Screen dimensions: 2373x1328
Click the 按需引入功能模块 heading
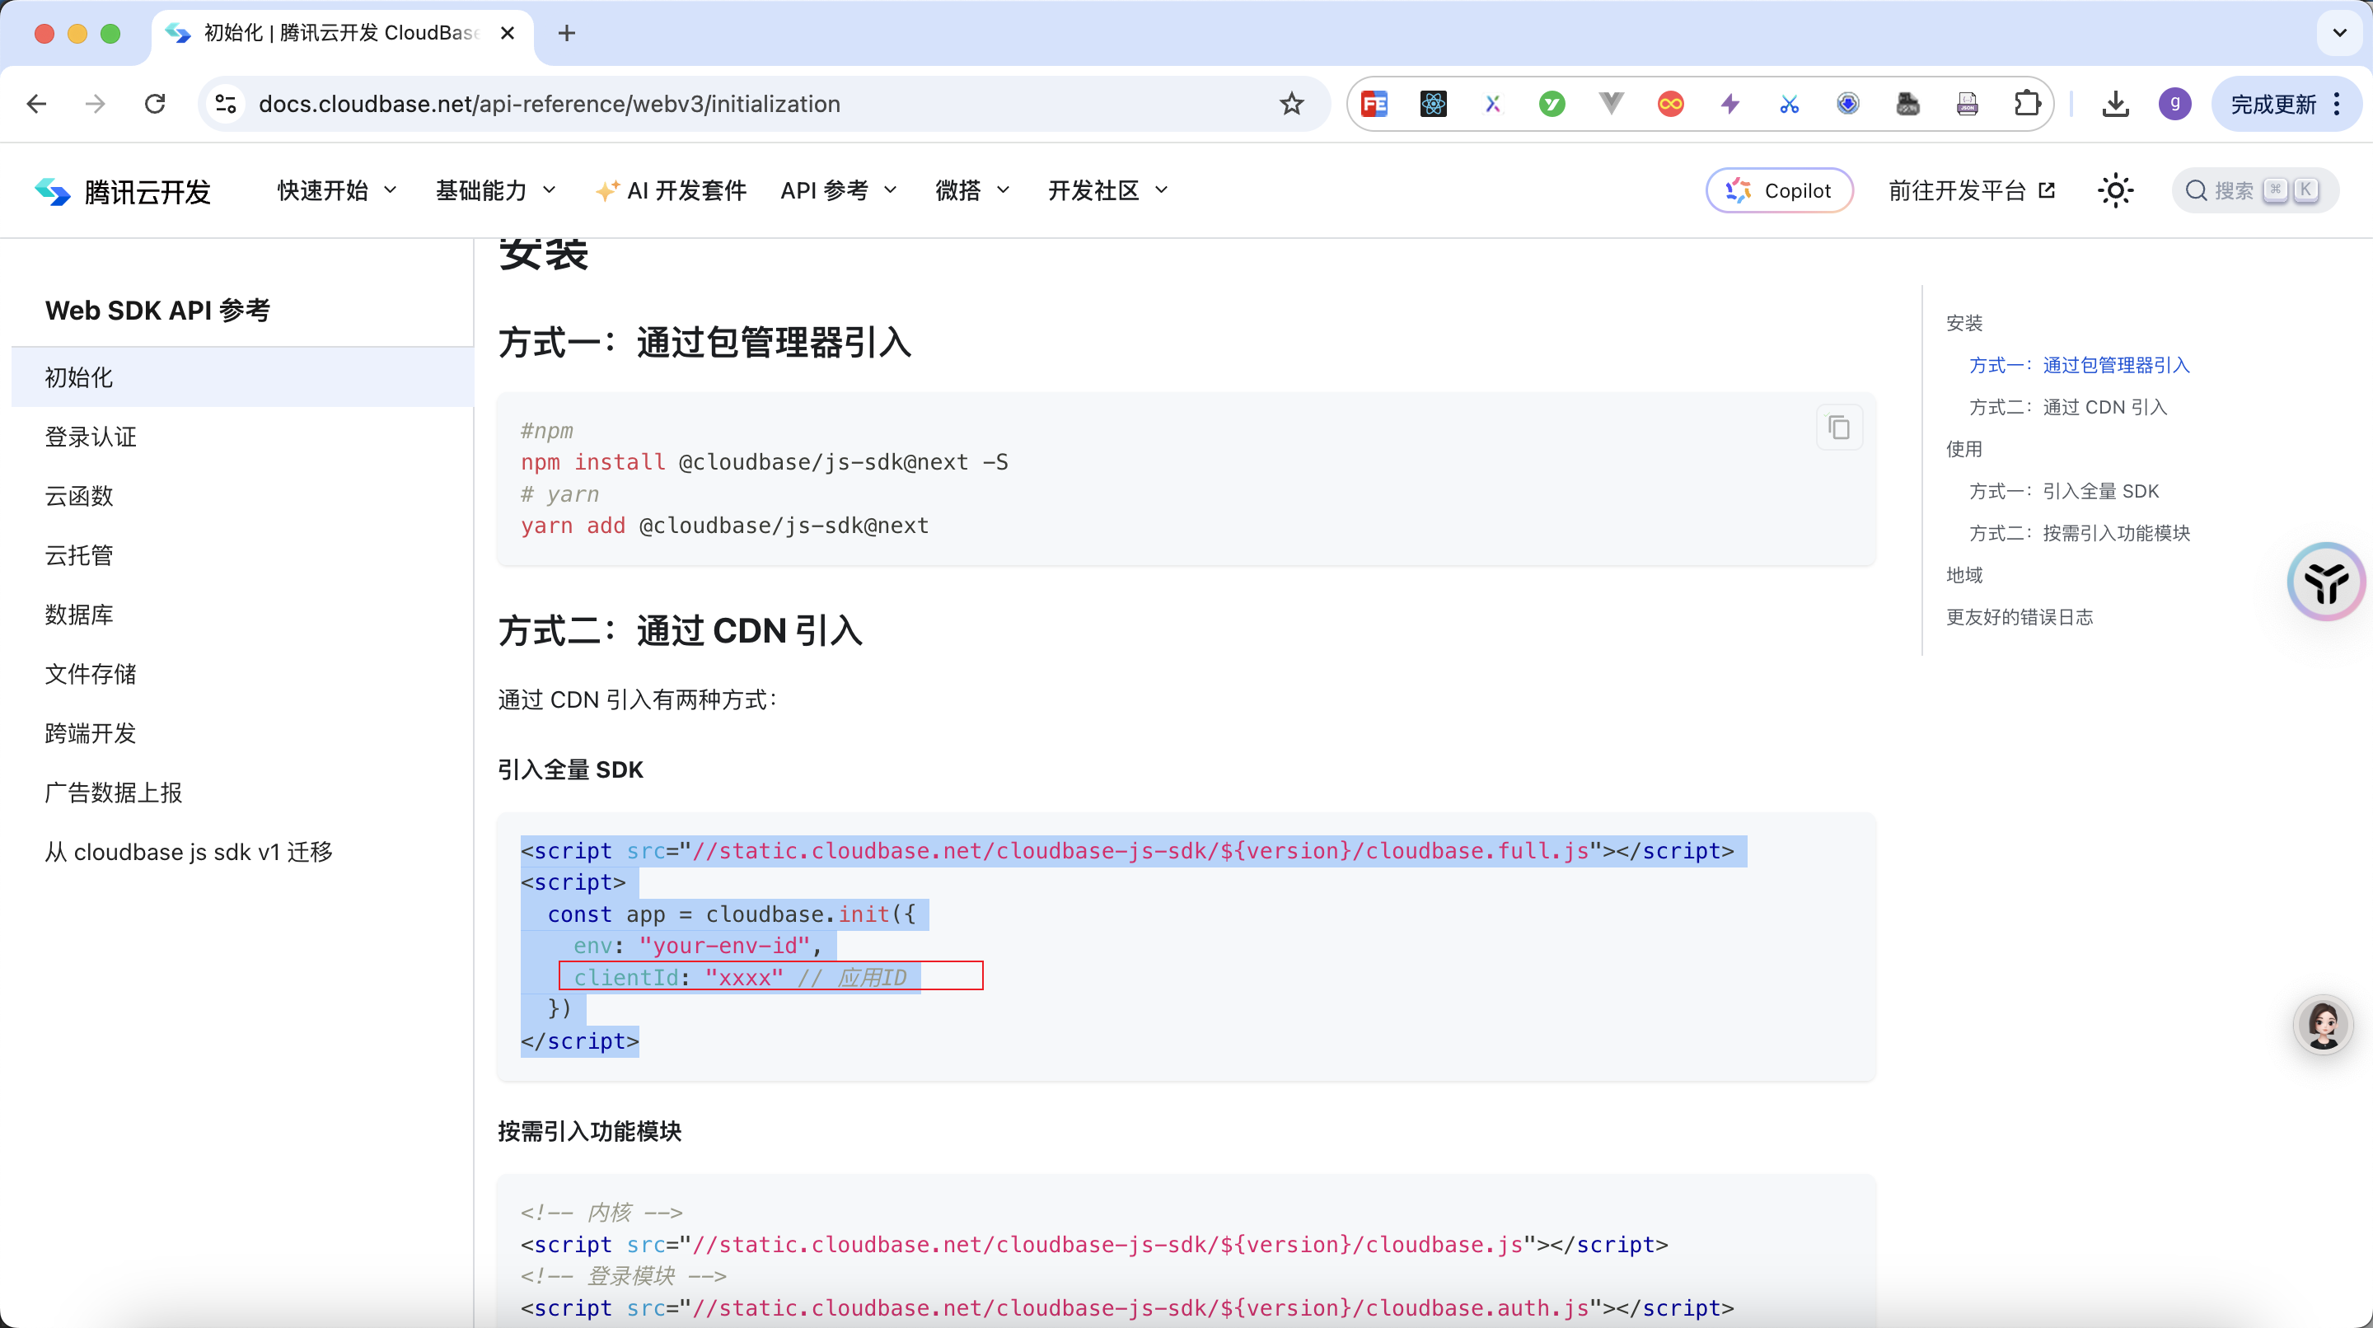coord(590,1132)
